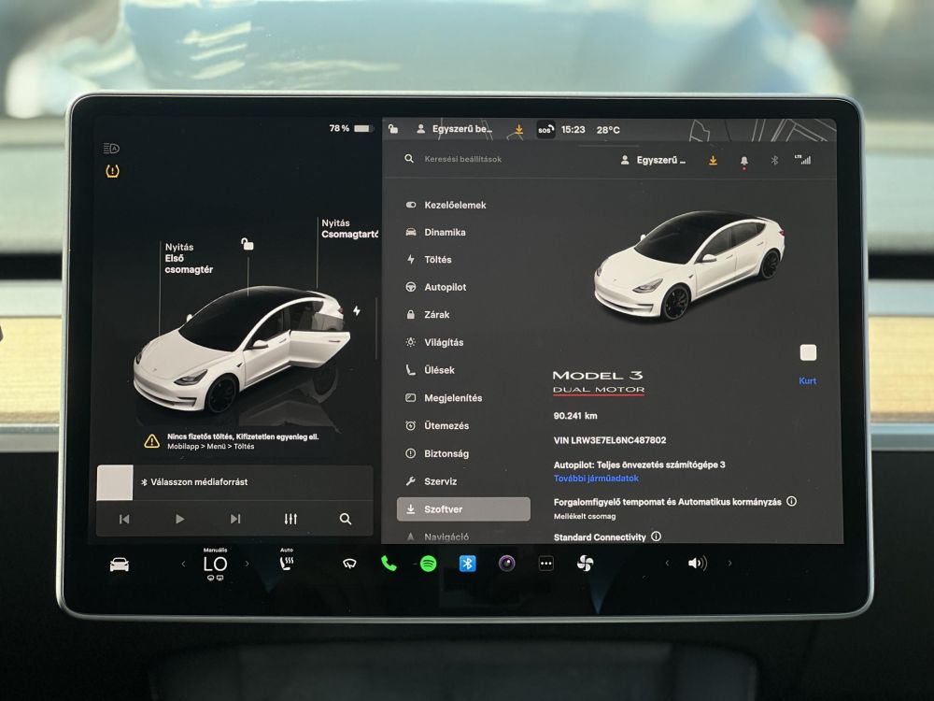Tap the download arrow in the status bar
934x701 pixels.
point(518,129)
